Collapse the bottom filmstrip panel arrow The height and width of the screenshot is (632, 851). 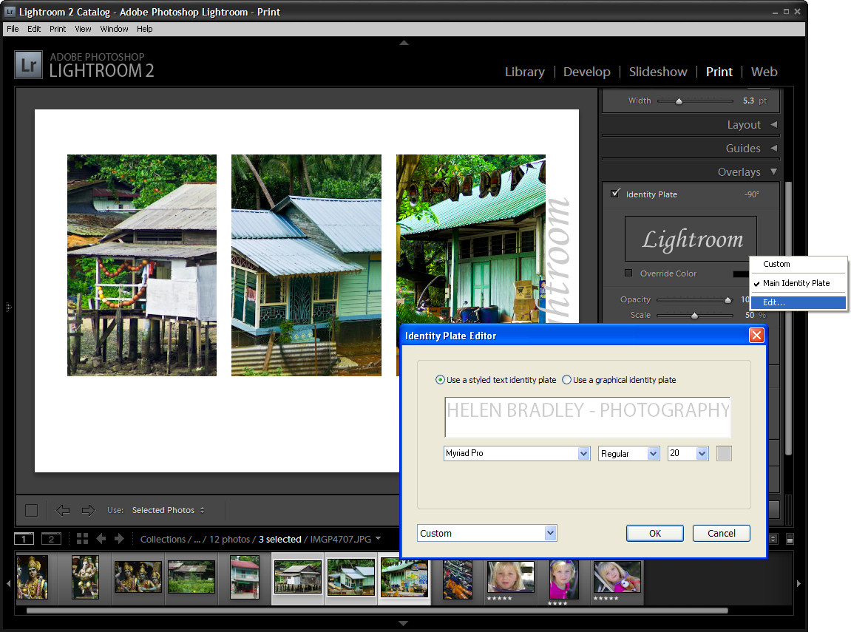403,623
